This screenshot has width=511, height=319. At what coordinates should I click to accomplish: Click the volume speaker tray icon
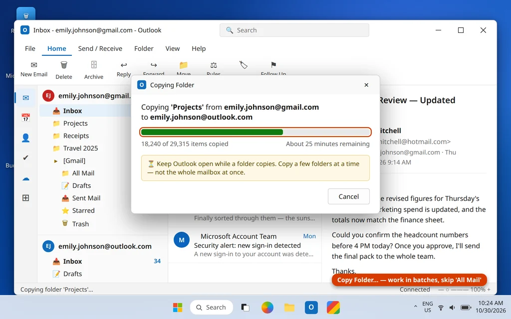point(452,308)
